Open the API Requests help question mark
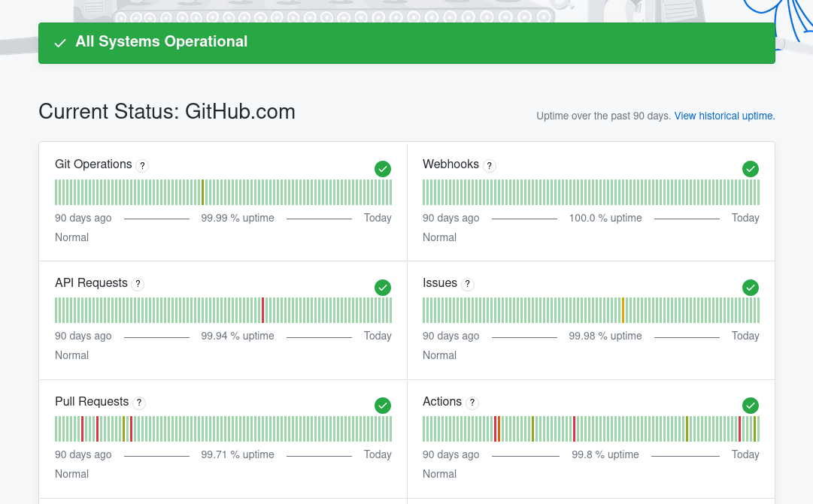 (x=138, y=284)
